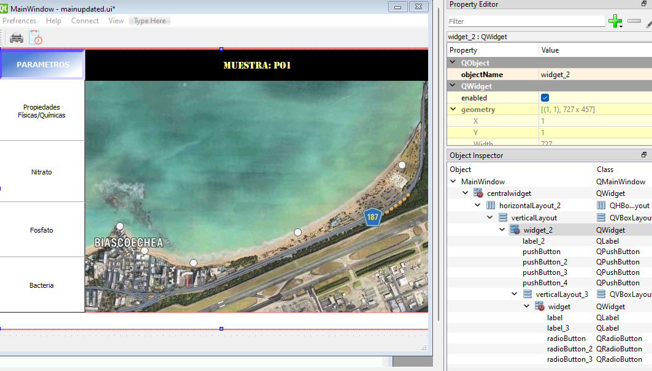Float the Property Editor panel

coord(644,4)
